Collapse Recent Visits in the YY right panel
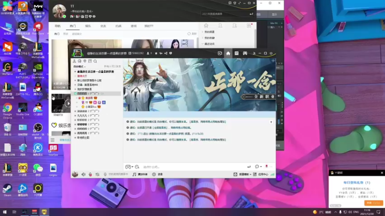 (x=208, y=44)
